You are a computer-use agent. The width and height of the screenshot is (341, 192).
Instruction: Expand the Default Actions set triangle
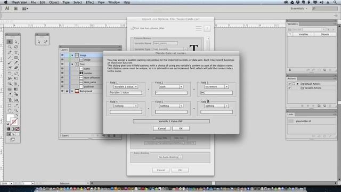pyautogui.click(x=298, y=84)
